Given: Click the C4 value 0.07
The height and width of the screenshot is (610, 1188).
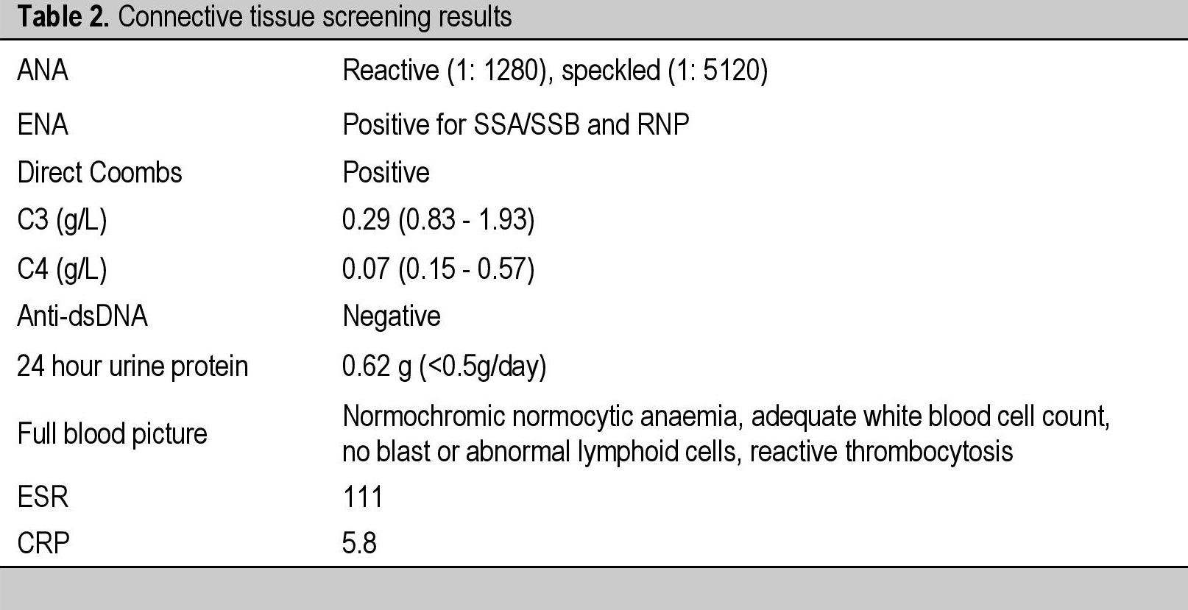Looking at the screenshot, I should click(367, 269).
